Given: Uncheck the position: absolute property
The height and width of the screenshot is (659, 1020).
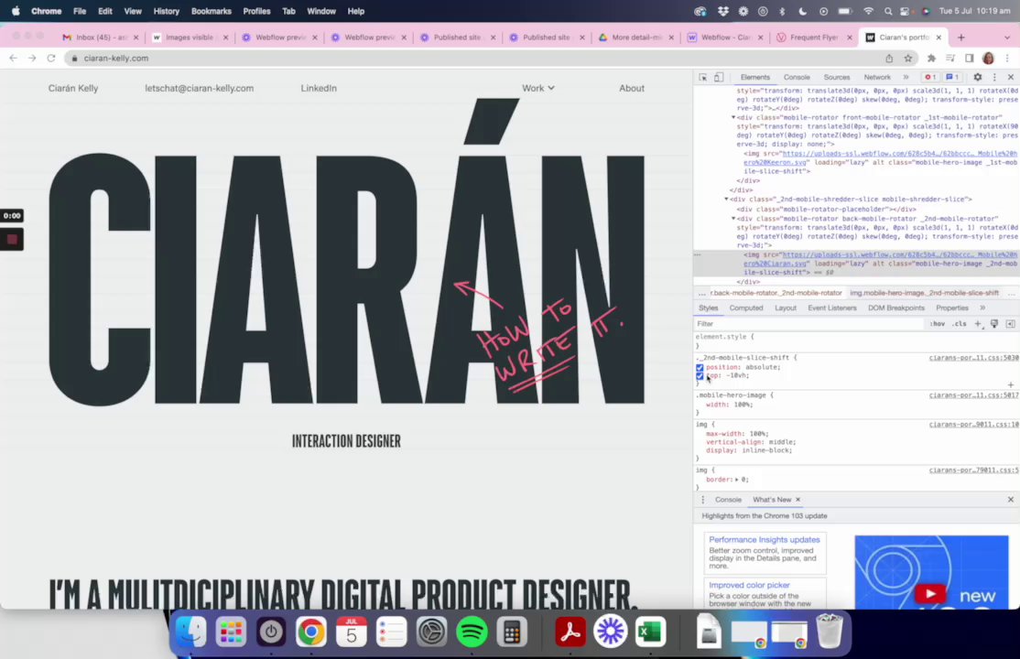Looking at the screenshot, I should pyautogui.click(x=700, y=368).
